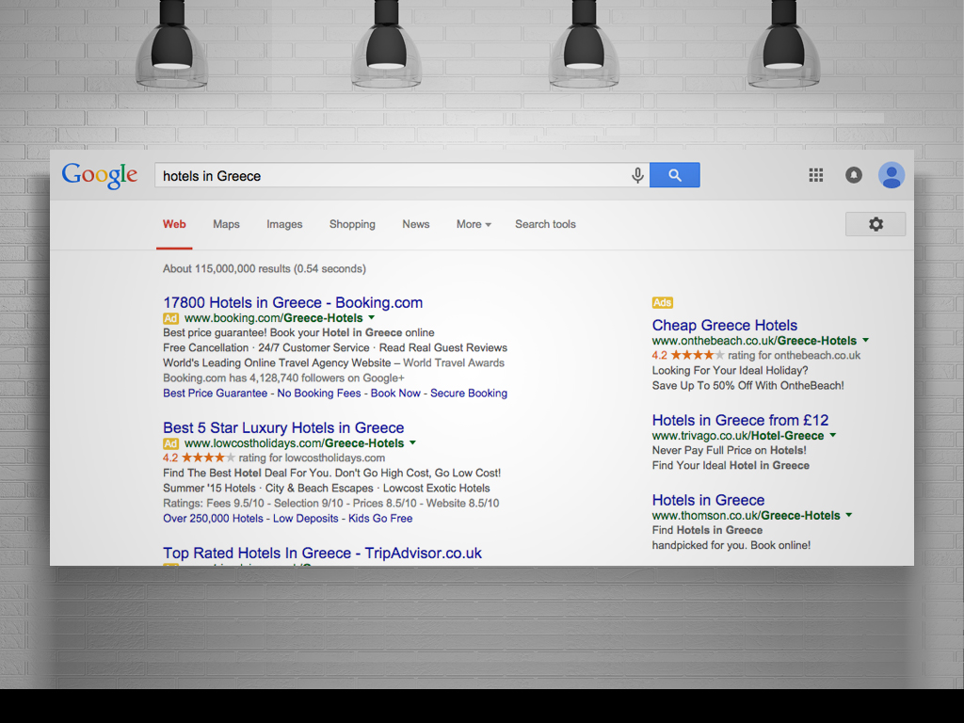964x723 pixels.
Task: Open Thomson 'Hotels in Greece' ad title
Action: pyautogui.click(x=708, y=500)
